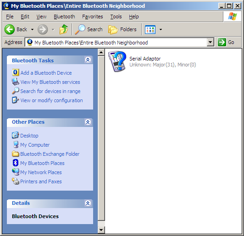Open the Printers and Faxes link
Screen dimensions: 244x236
point(41,181)
